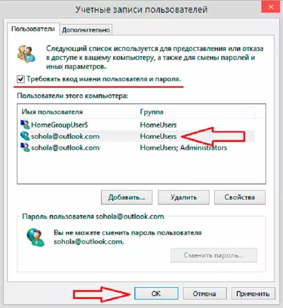
Task: Click the globe user icon in the password section
Action: pos(36,237)
